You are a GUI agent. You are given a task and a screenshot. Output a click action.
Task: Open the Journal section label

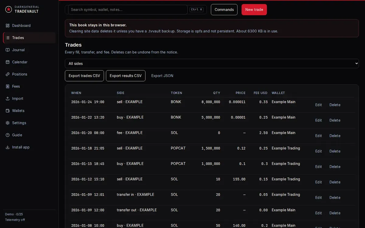(x=18, y=50)
